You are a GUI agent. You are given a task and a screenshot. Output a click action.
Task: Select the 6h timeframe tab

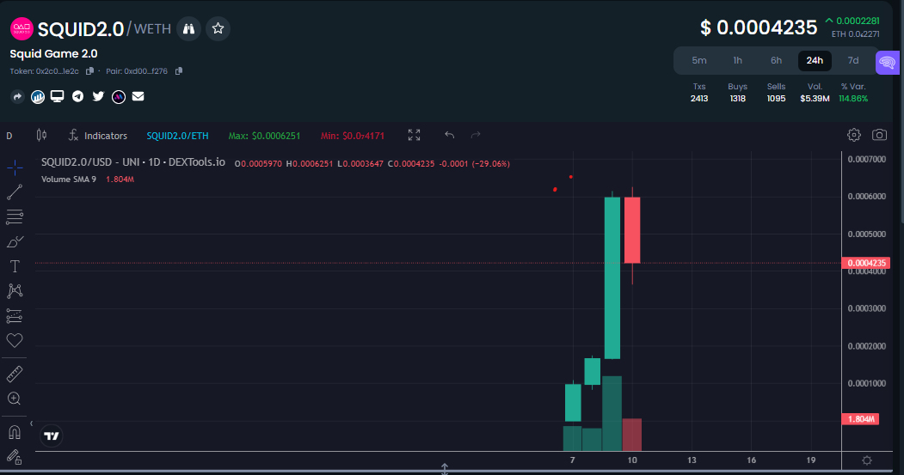click(776, 60)
